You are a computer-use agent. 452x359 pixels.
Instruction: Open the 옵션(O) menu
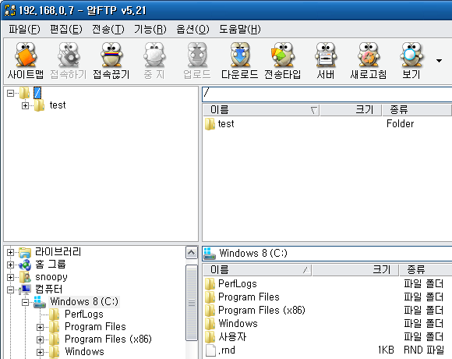pyautogui.click(x=192, y=29)
